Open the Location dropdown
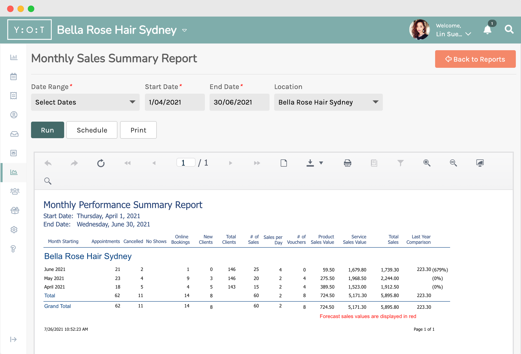Viewport: 521px width, 354px height. (329, 102)
